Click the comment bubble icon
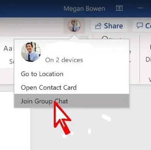Screen dimensions: 151x150 (139, 25)
